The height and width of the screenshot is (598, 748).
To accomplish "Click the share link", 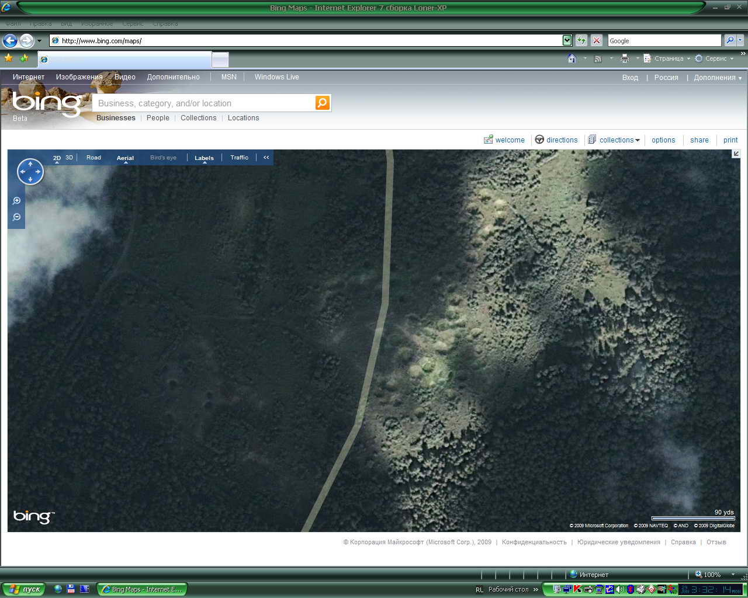I will pyautogui.click(x=699, y=140).
